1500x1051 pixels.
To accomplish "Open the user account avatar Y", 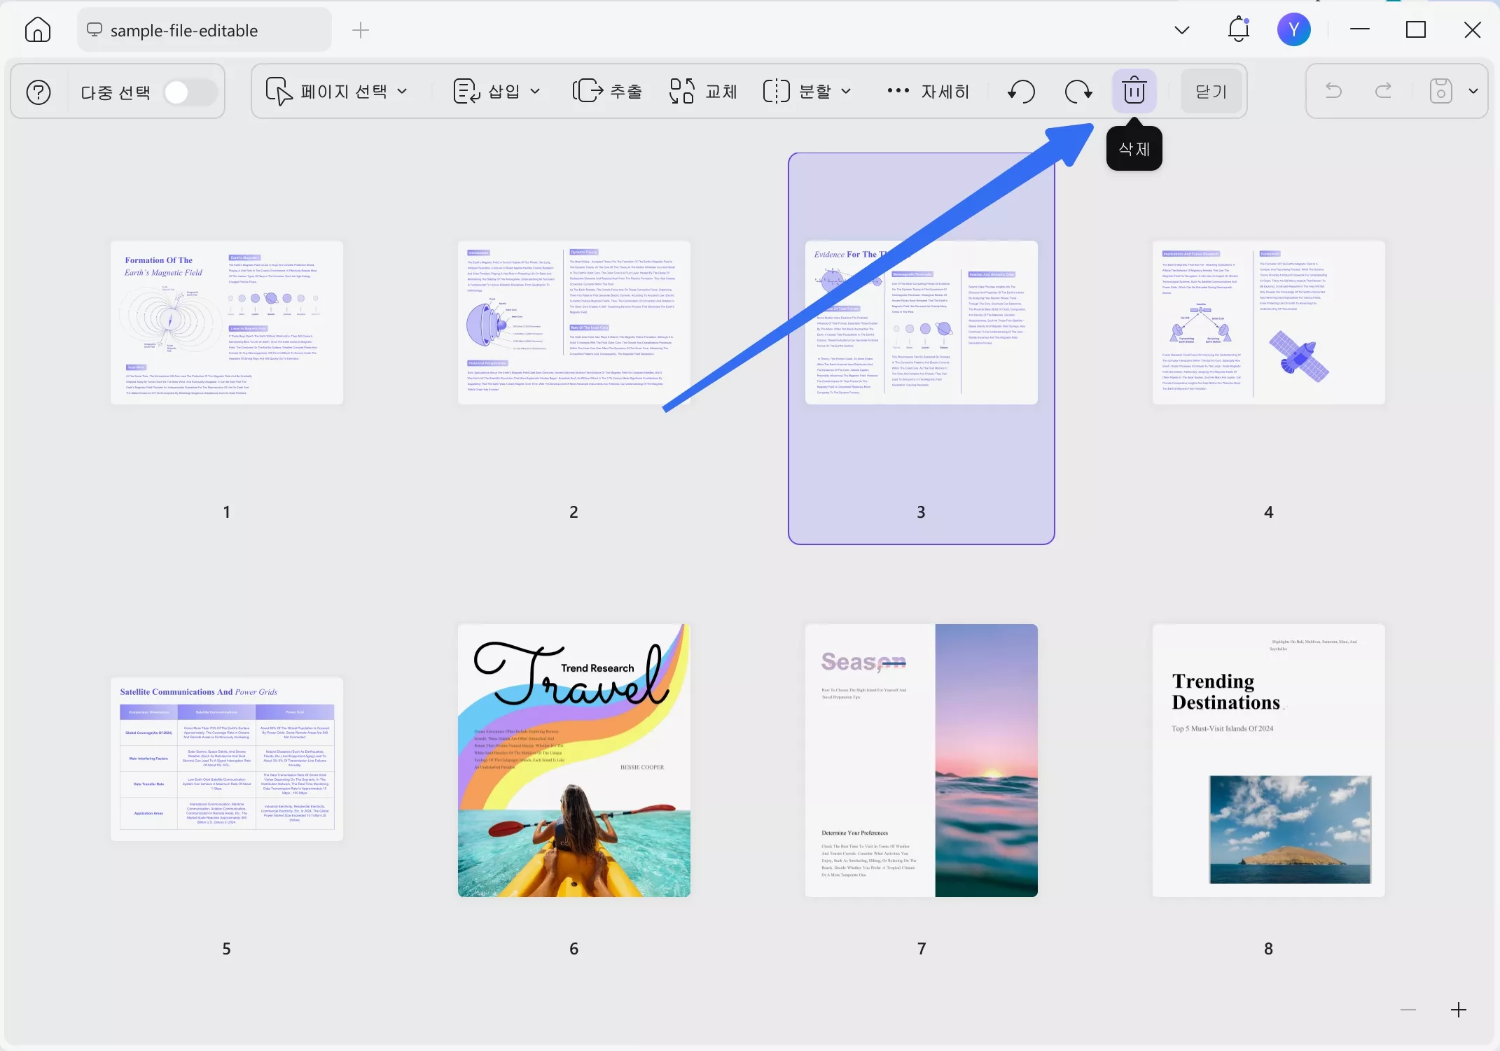I will coord(1293,29).
